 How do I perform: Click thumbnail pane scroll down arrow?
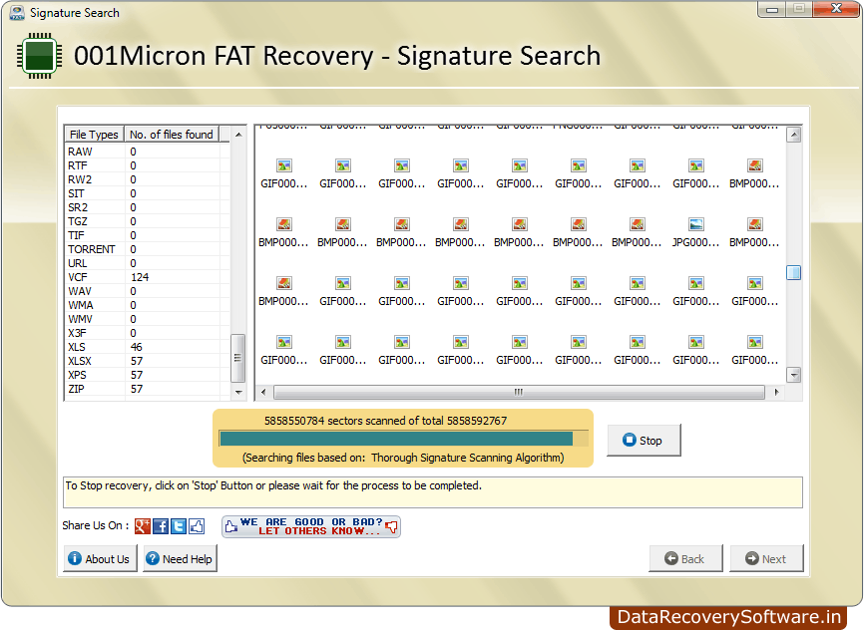(793, 375)
